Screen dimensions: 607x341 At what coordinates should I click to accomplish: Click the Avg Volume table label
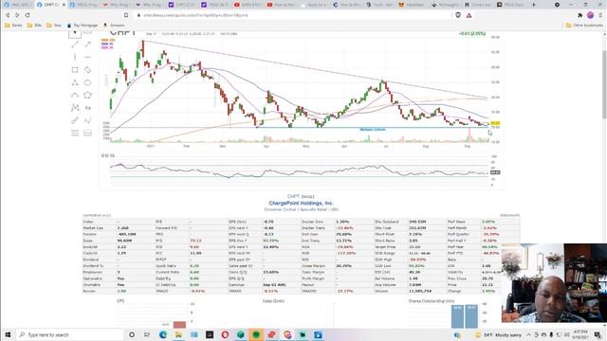(x=385, y=285)
